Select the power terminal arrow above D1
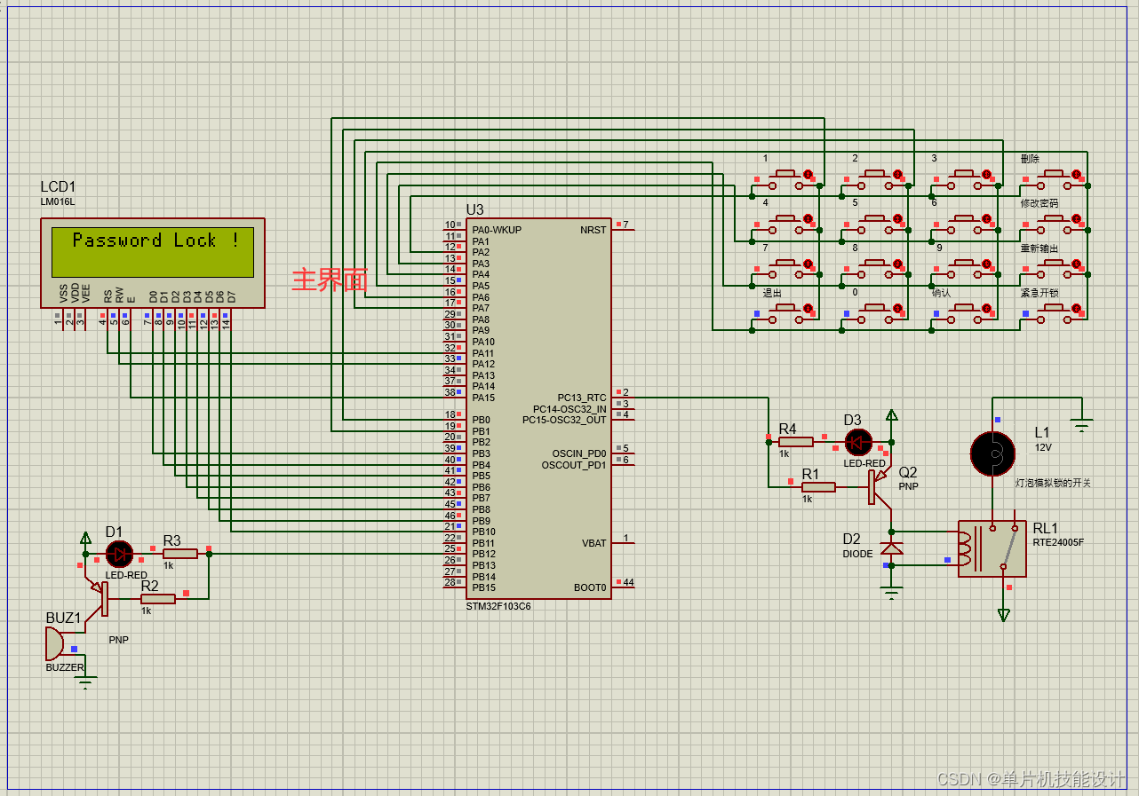The width and height of the screenshot is (1139, 796). (x=85, y=538)
